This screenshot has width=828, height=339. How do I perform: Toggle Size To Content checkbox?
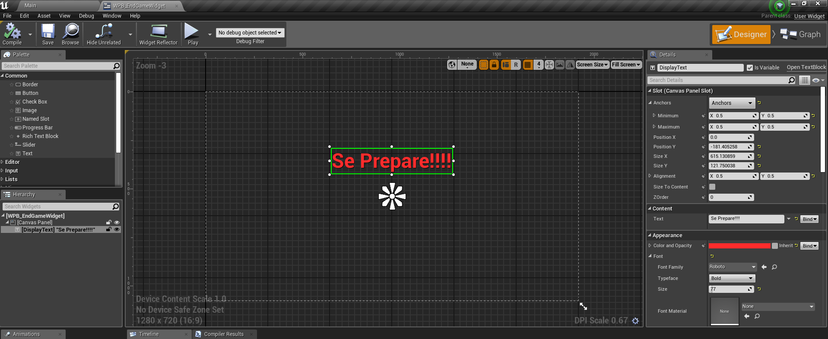coord(712,187)
